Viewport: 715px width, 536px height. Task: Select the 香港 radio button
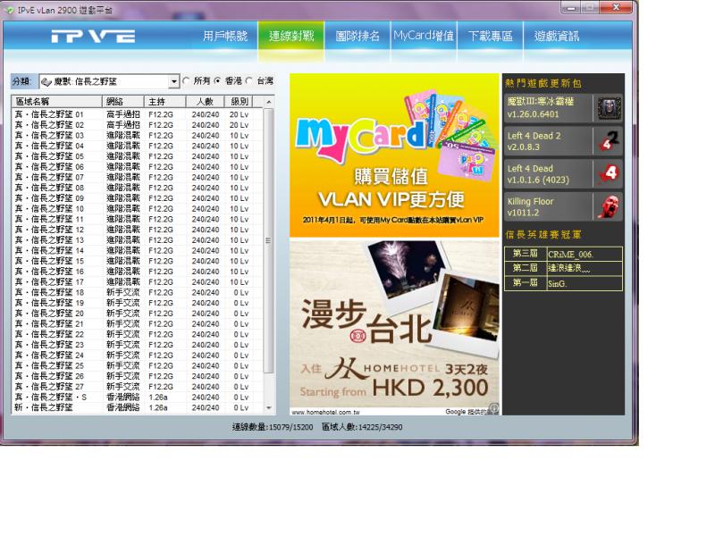click(x=217, y=80)
